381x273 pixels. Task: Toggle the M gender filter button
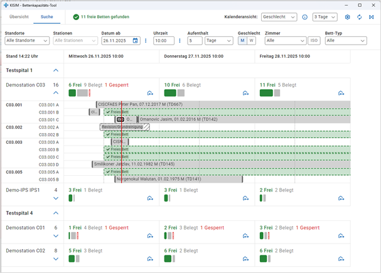tap(242, 41)
